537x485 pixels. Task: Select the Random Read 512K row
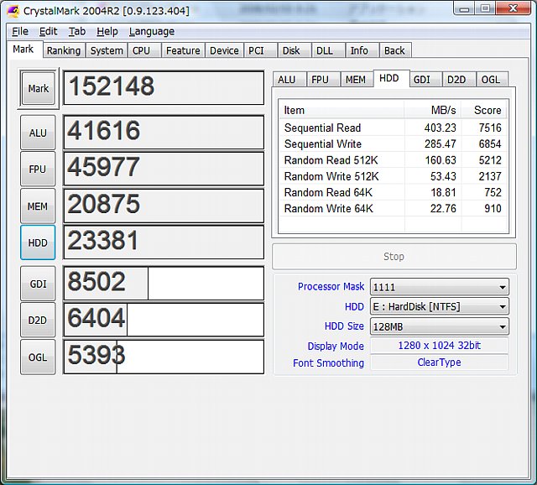(x=393, y=160)
